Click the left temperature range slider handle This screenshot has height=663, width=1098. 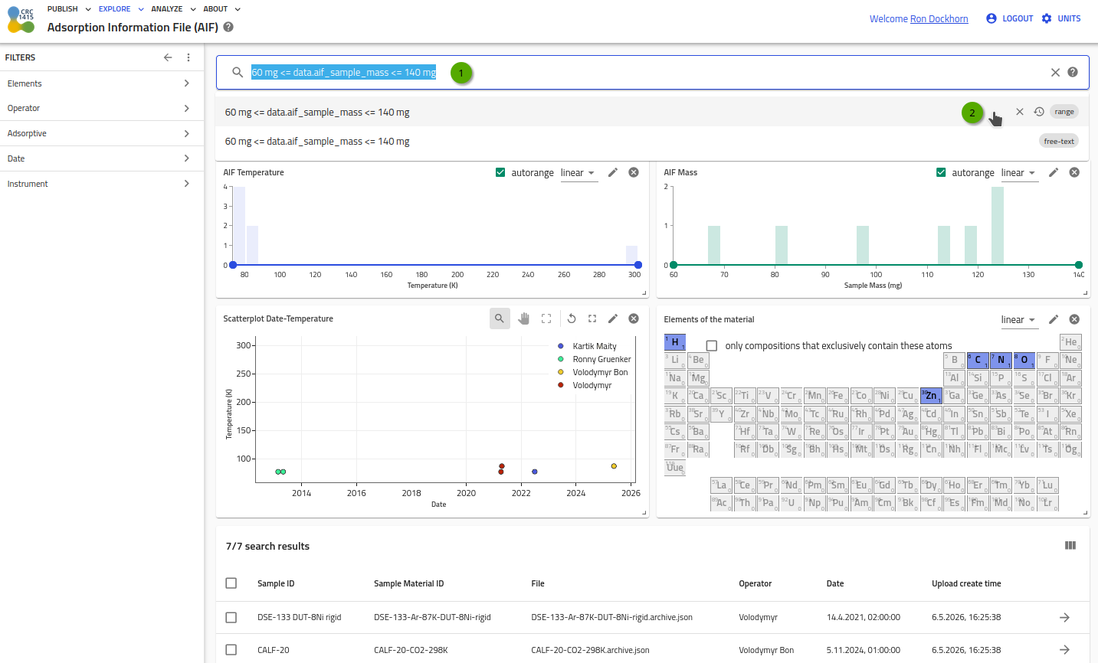point(233,265)
